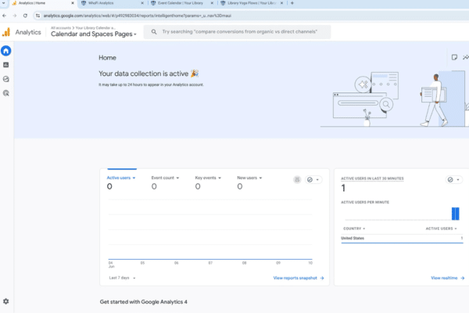Click the All accounts breadcrumb link
The image size is (469, 313).
[x=61, y=28]
